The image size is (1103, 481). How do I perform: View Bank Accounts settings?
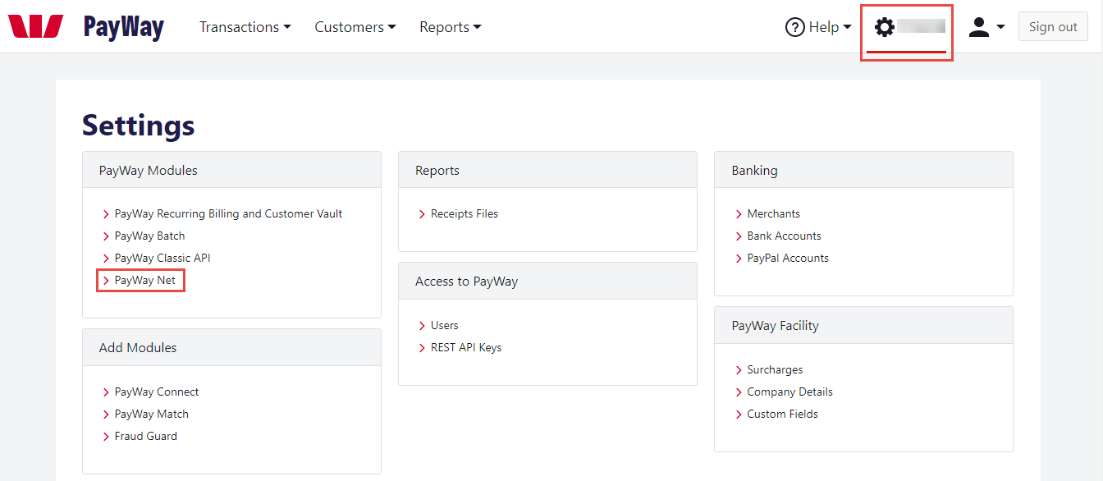click(x=784, y=236)
